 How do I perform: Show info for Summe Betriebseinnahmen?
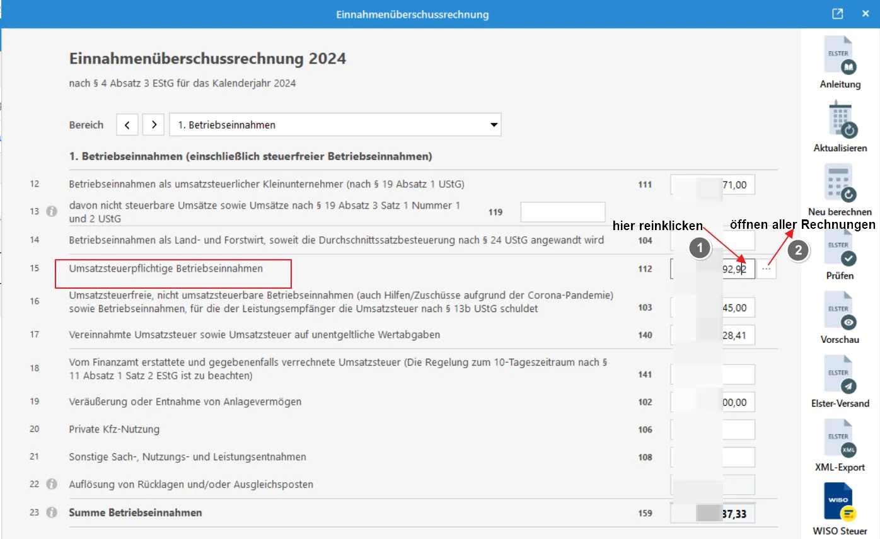tap(52, 513)
